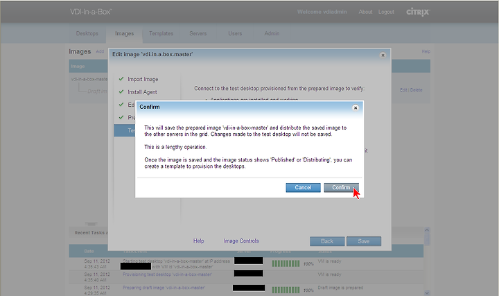499x296 pixels.
Task: Click the VDI-in-a-Box logo
Action: click(91, 12)
